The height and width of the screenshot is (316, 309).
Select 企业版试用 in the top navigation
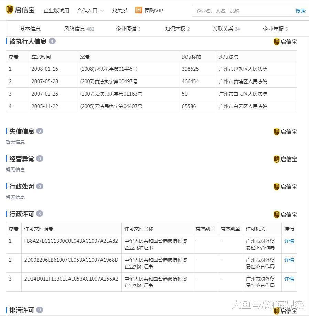pos(56,10)
